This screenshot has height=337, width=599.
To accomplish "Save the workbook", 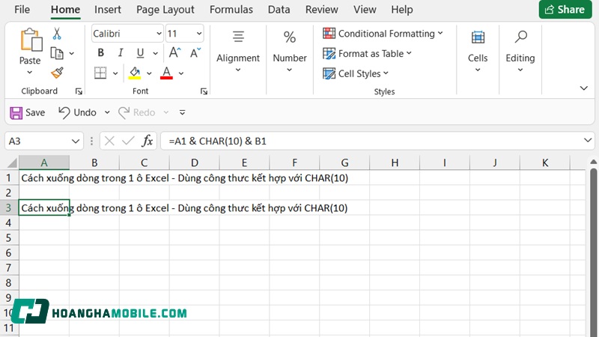I will point(28,113).
